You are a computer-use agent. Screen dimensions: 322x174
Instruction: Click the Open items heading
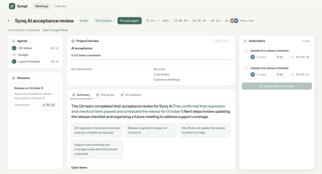click(79, 168)
